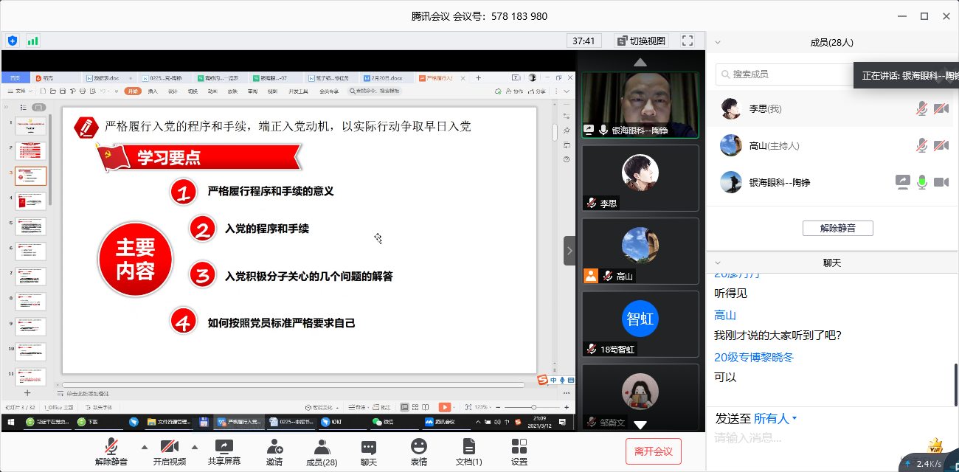Open the 聊天 chat item in bottom toolbar
The image size is (959, 472).
369,451
